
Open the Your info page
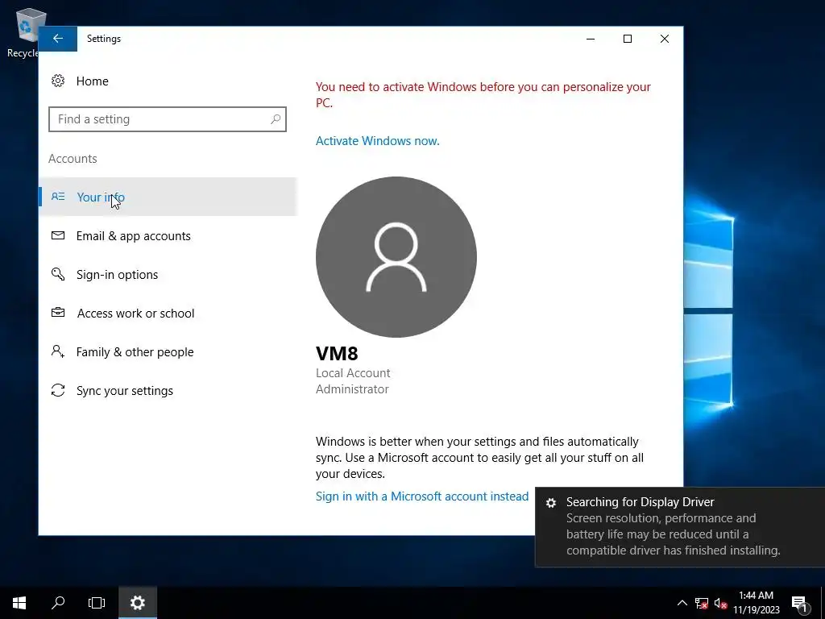[x=168, y=197]
